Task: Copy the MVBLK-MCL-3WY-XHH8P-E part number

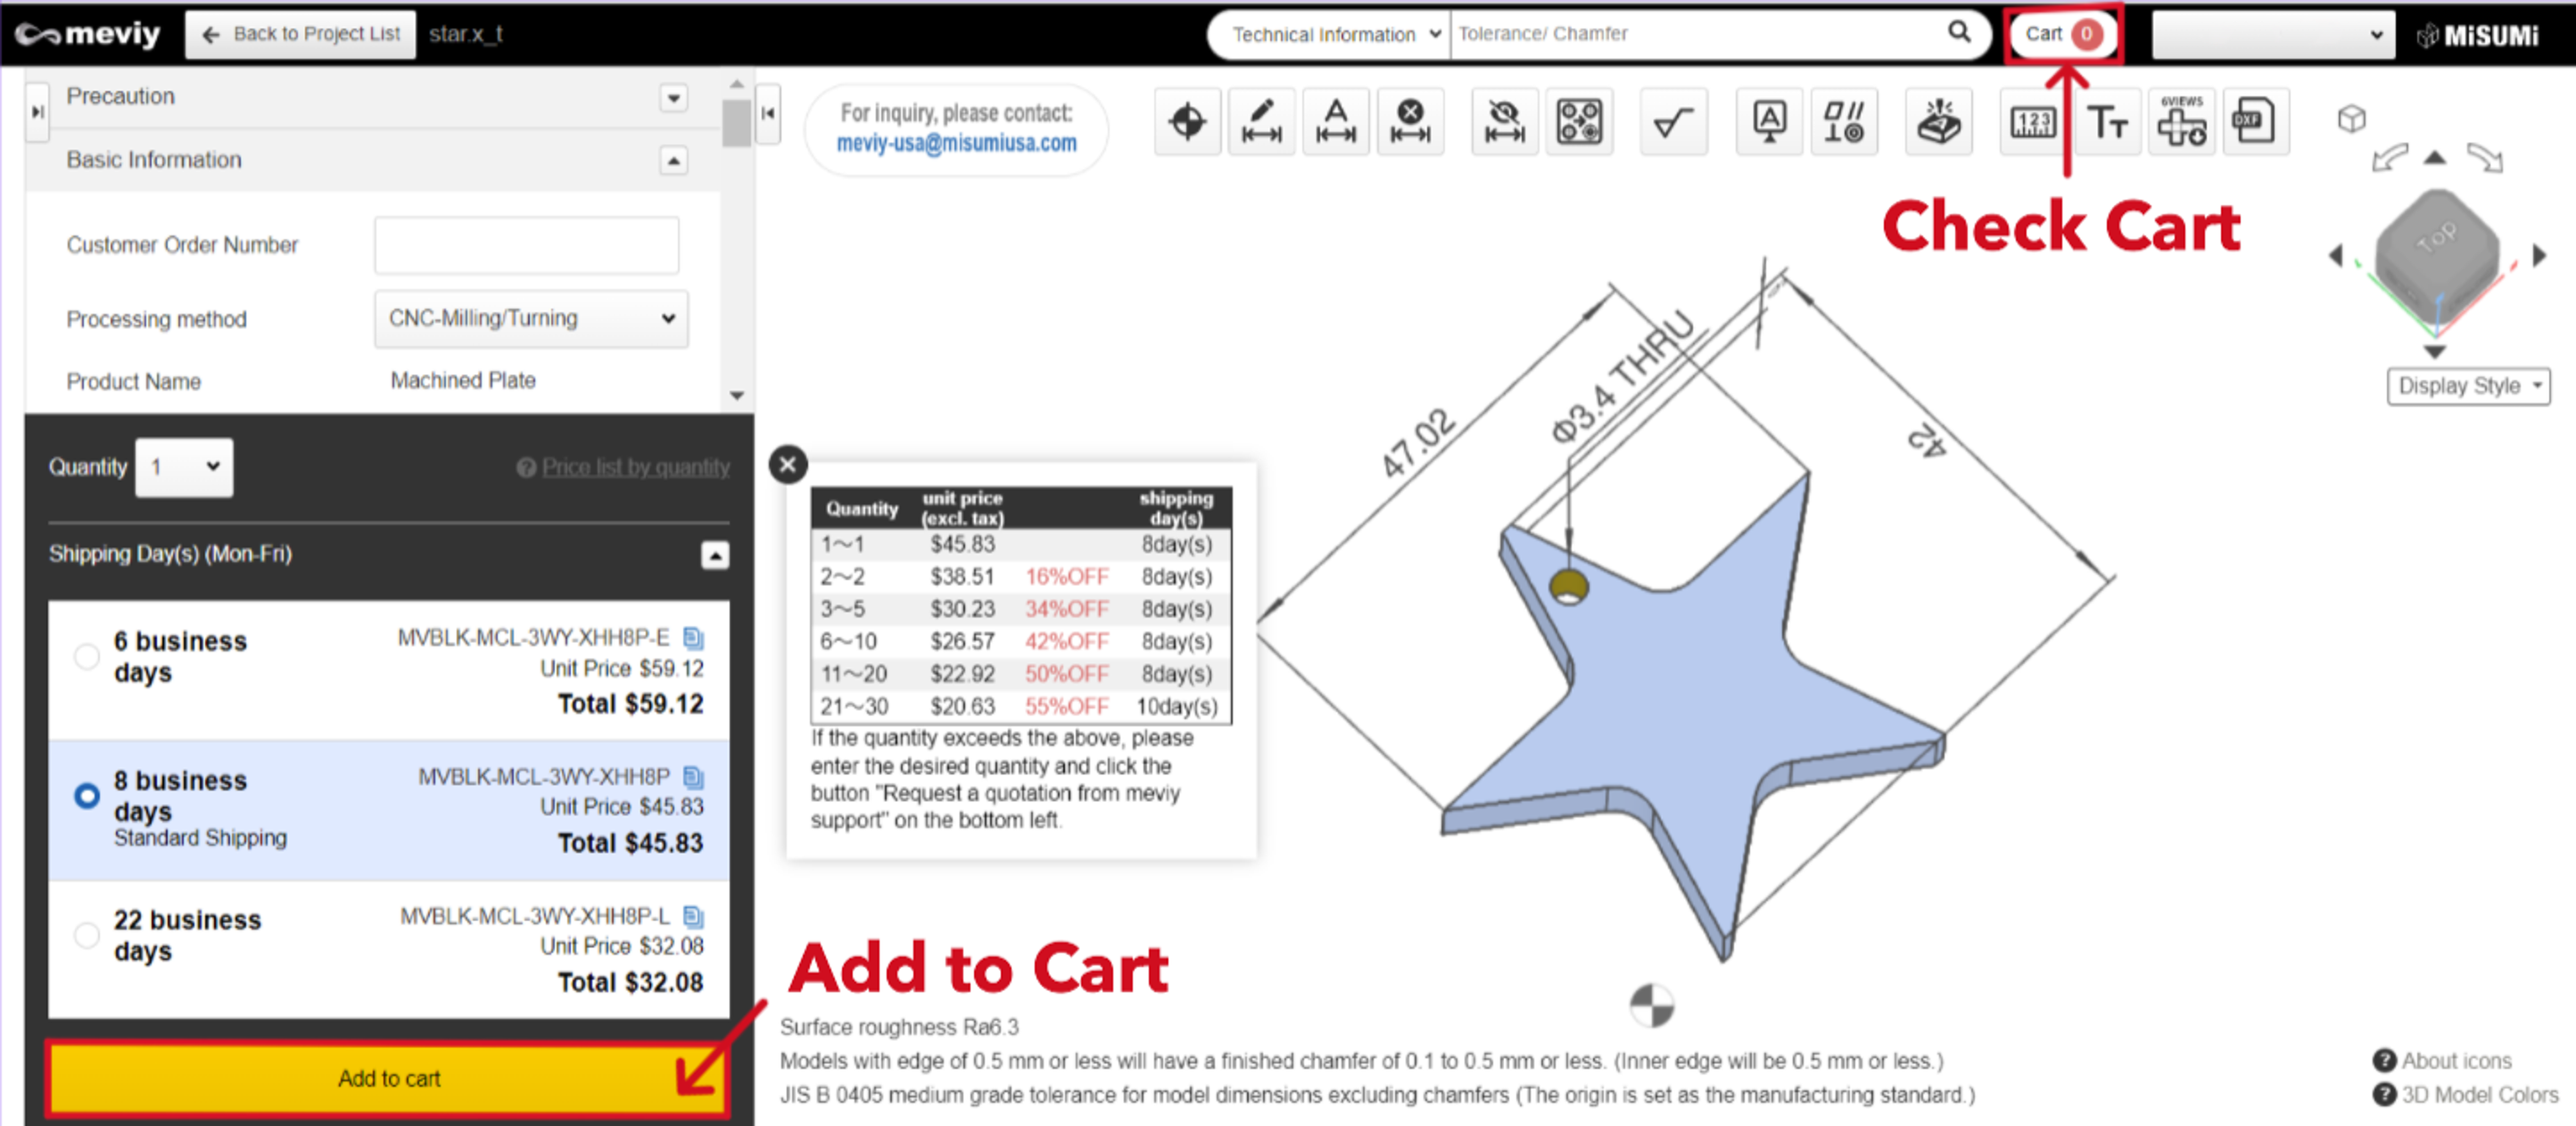Action: click(x=693, y=637)
